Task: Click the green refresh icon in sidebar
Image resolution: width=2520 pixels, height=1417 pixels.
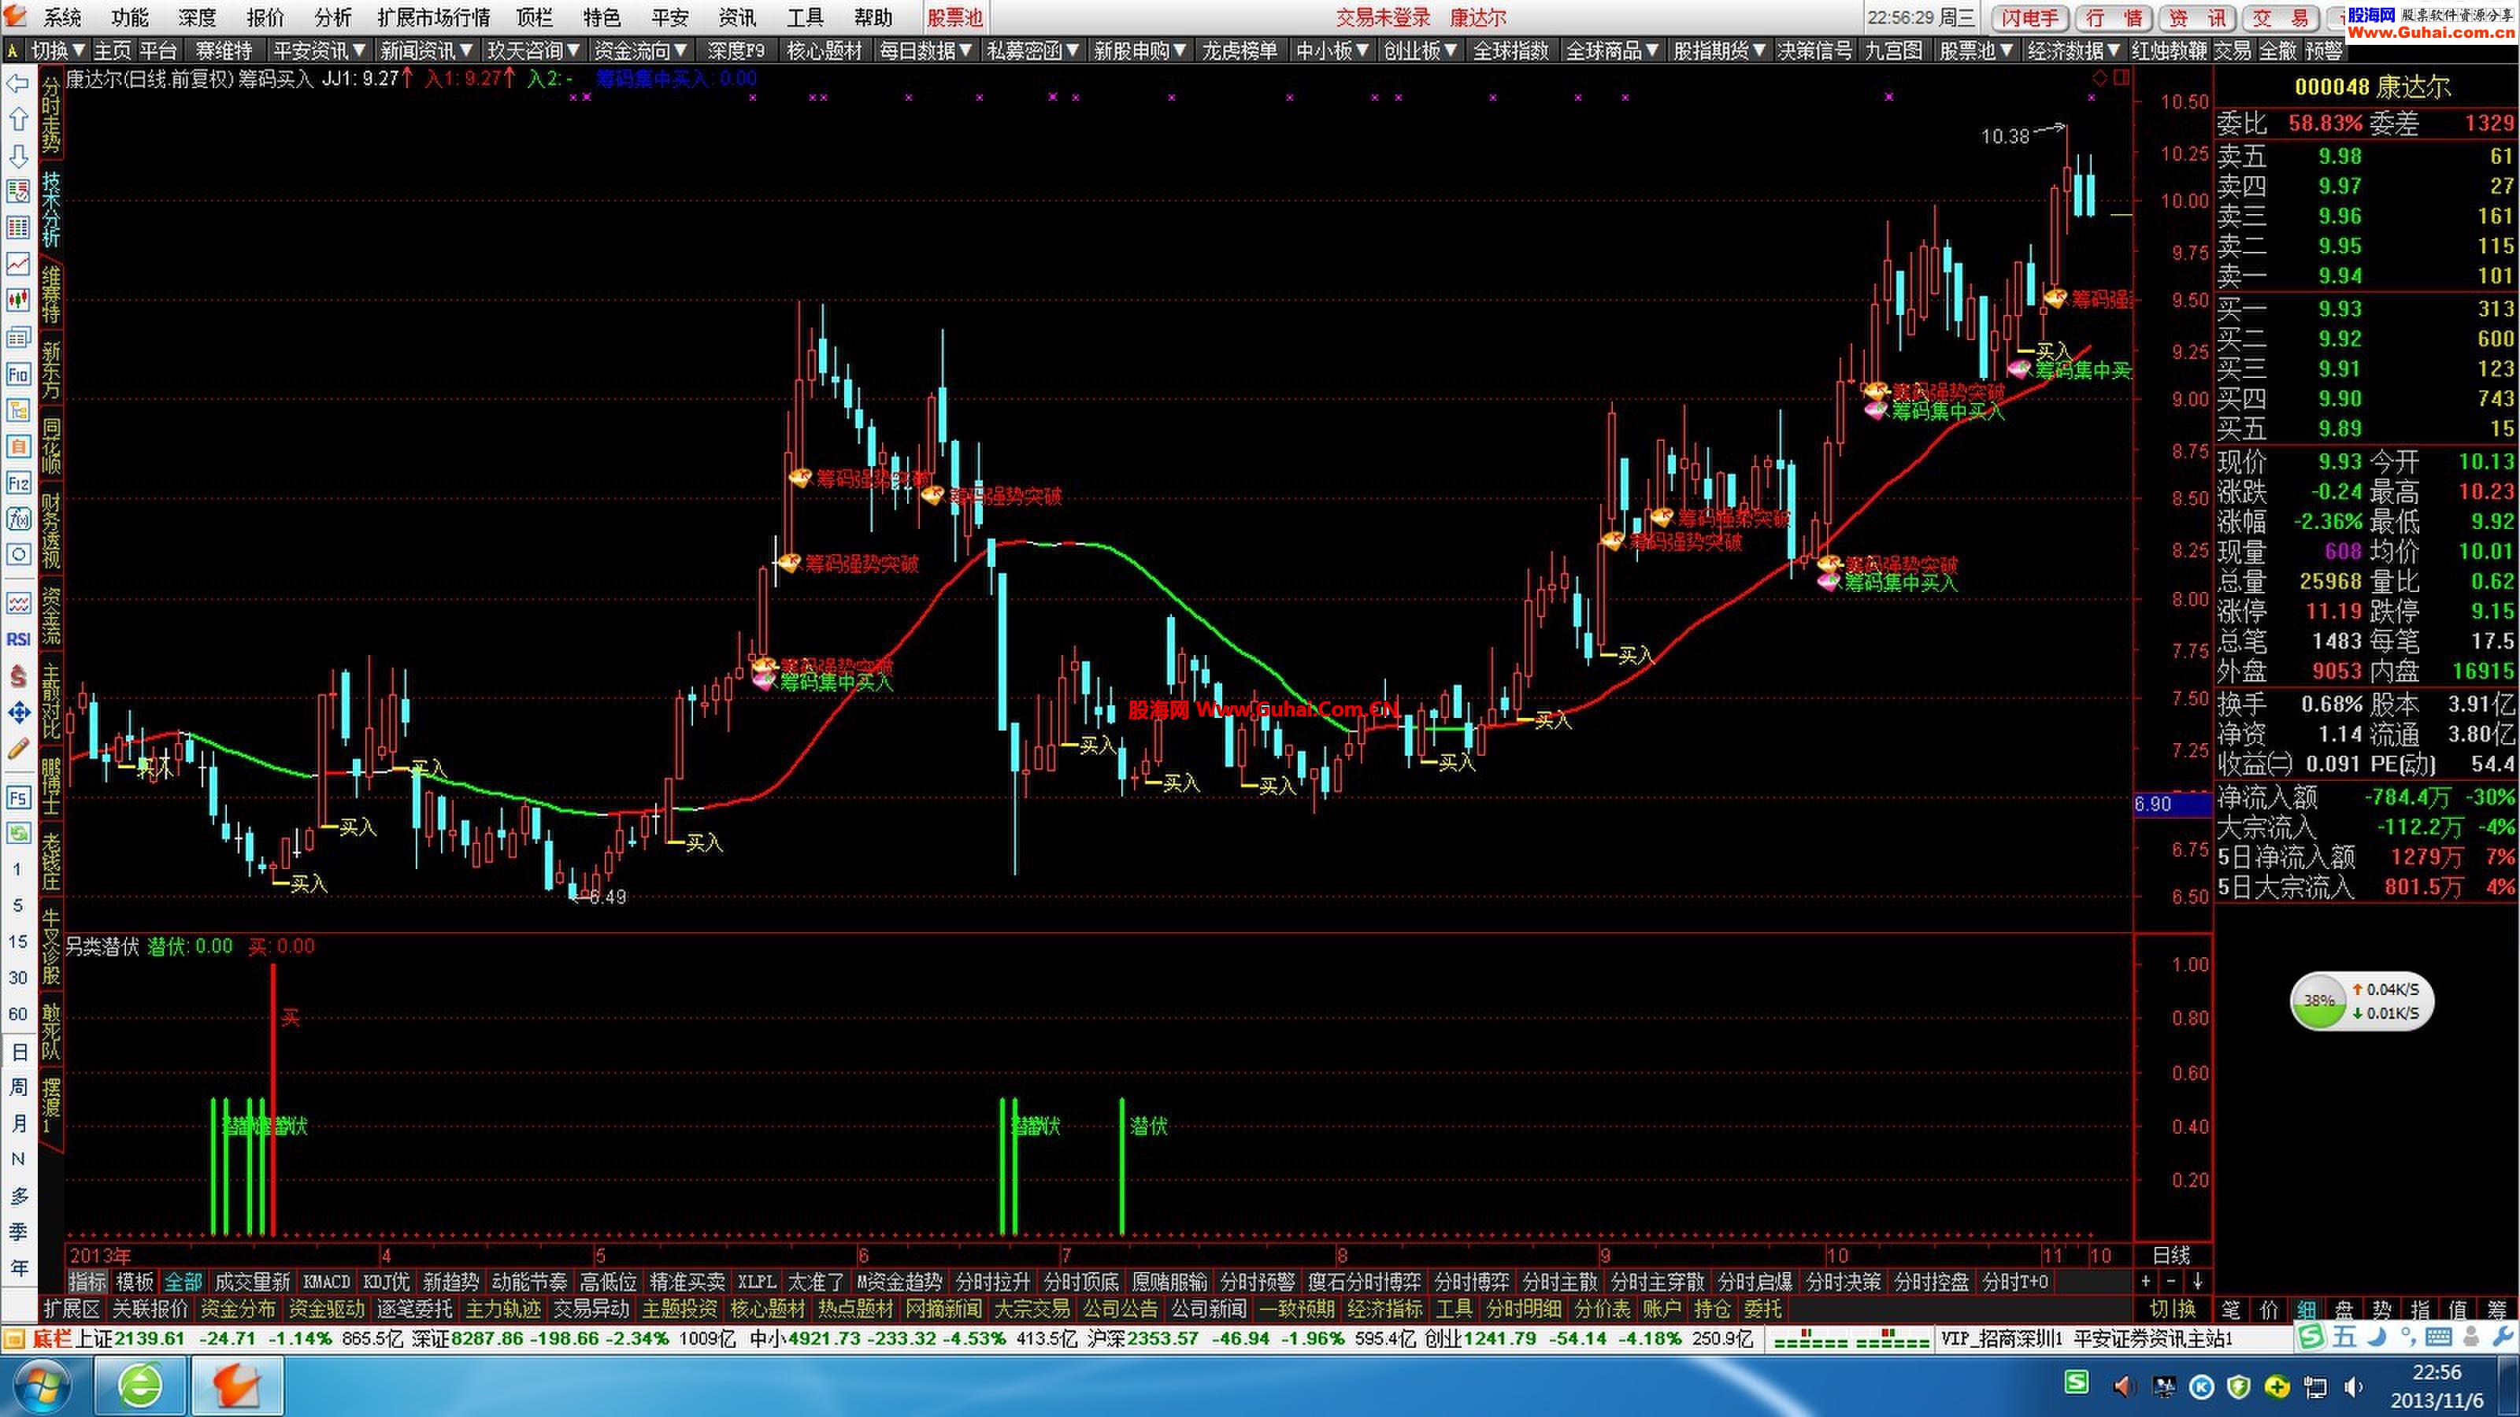Action: 17,833
